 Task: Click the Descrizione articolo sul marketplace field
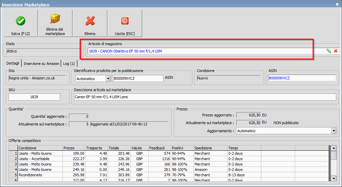point(205,97)
